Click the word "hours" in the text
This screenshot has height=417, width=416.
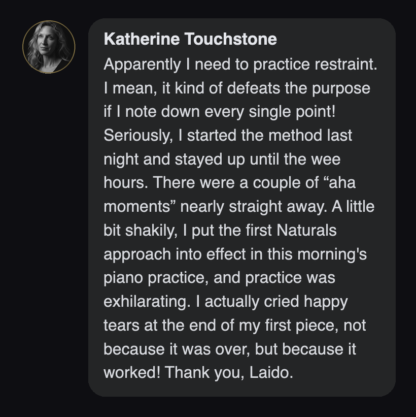tap(123, 183)
